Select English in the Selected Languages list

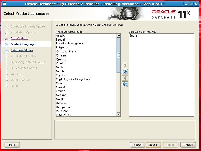[x=134, y=36]
